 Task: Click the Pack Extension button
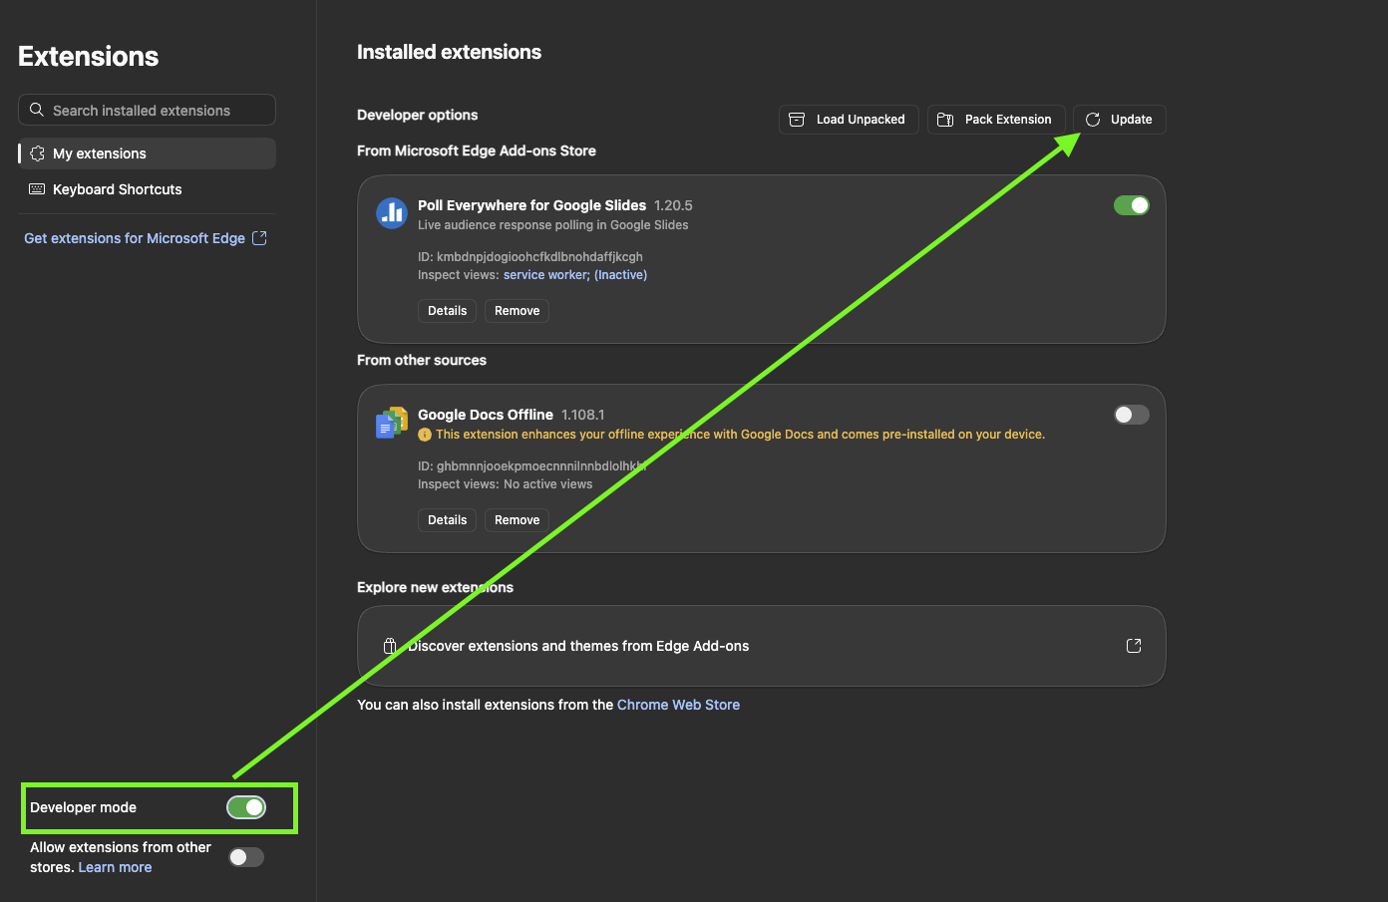[996, 120]
